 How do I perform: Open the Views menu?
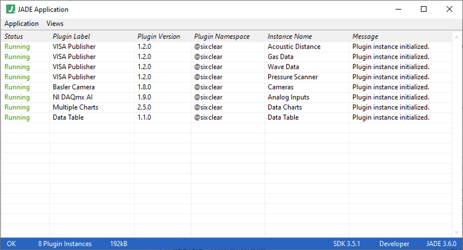[x=55, y=24]
